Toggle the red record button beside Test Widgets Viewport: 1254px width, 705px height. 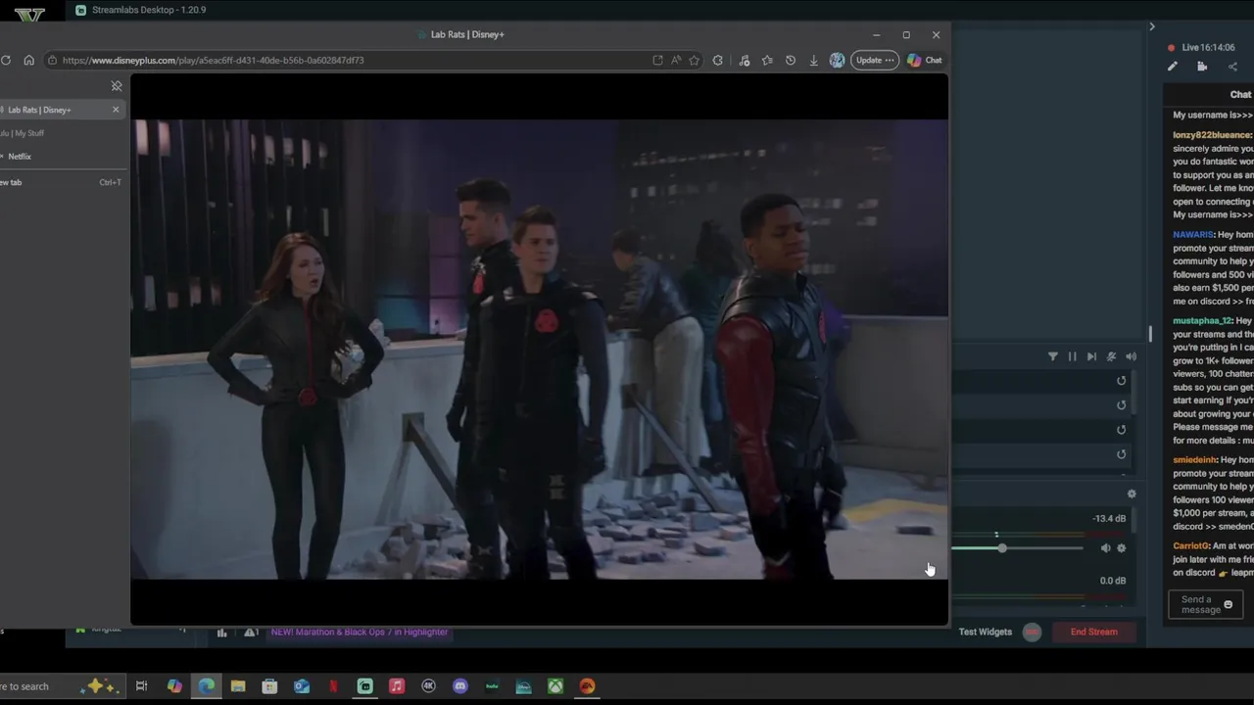pyautogui.click(x=1032, y=632)
